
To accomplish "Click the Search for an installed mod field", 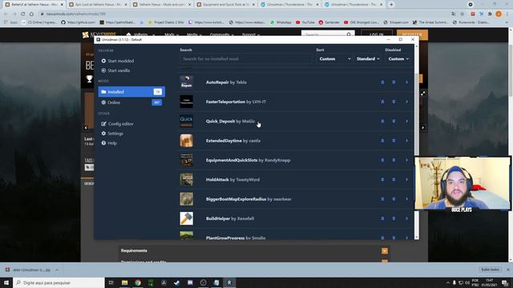I will tap(245, 58).
